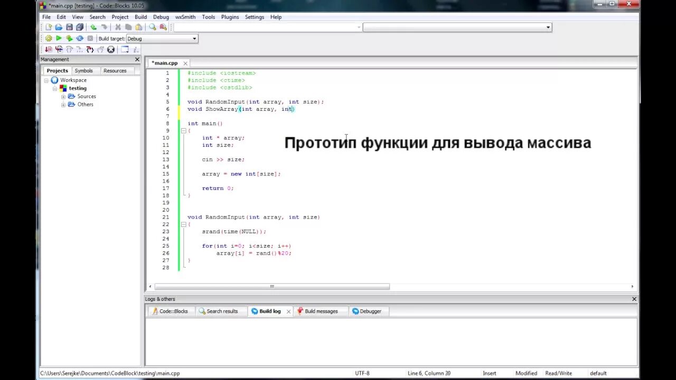
Task: Rebuild project with blue arrows icon
Action: 80,39
